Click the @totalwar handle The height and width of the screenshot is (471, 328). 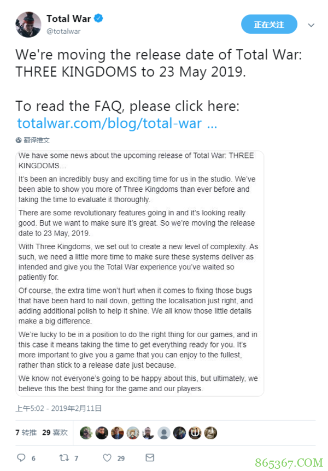coord(63,31)
